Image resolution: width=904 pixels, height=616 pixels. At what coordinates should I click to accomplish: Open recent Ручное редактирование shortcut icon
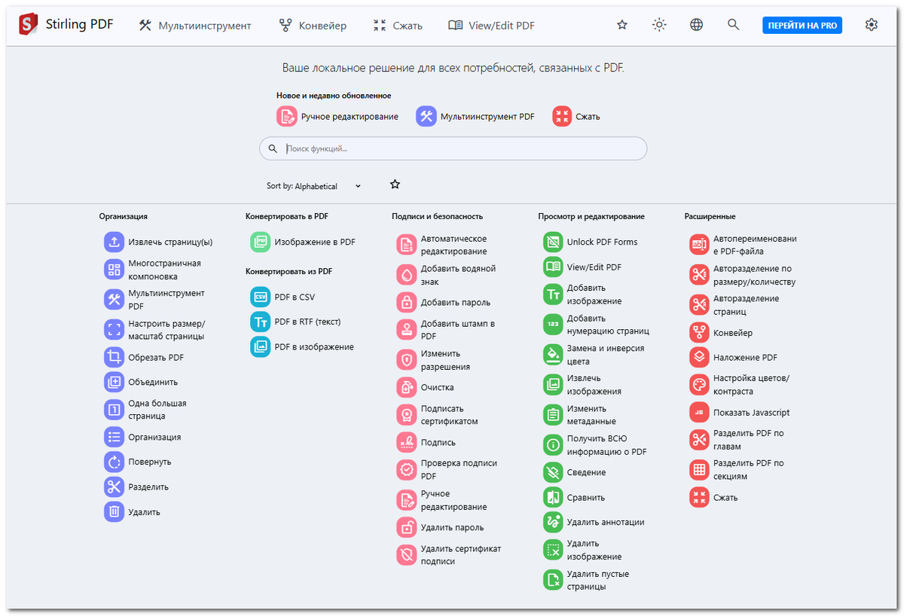pos(287,116)
